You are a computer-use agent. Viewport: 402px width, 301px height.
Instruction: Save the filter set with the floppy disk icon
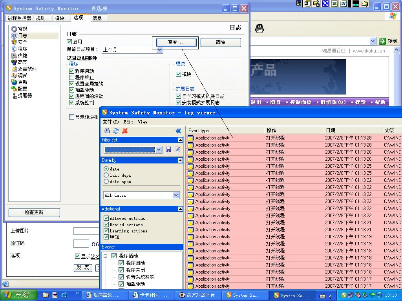pyautogui.click(x=168, y=149)
